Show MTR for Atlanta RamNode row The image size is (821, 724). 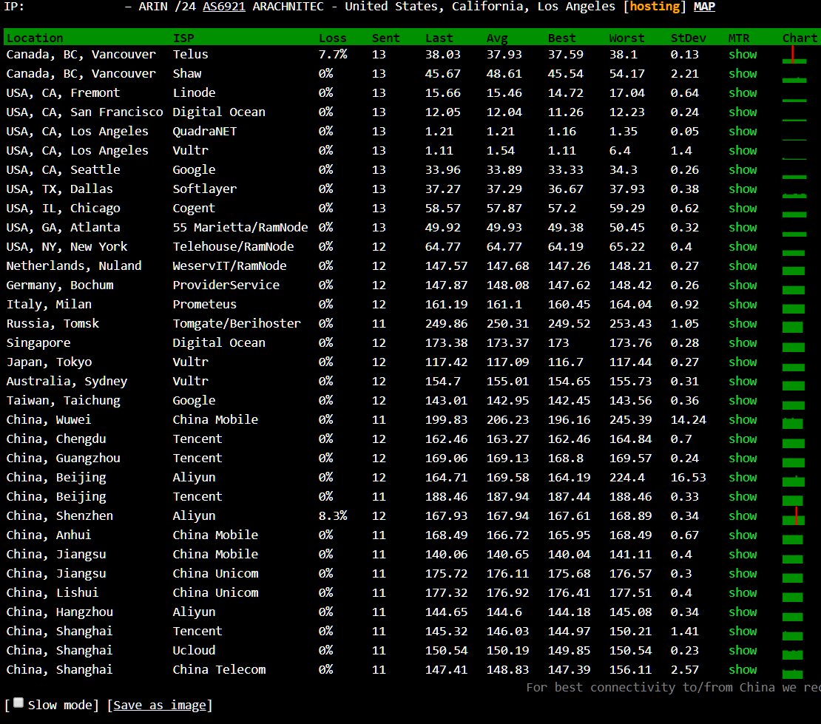pos(743,228)
